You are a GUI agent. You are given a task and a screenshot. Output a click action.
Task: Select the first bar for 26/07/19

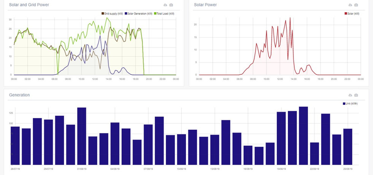pyautogui.click(x=15, y=145)
